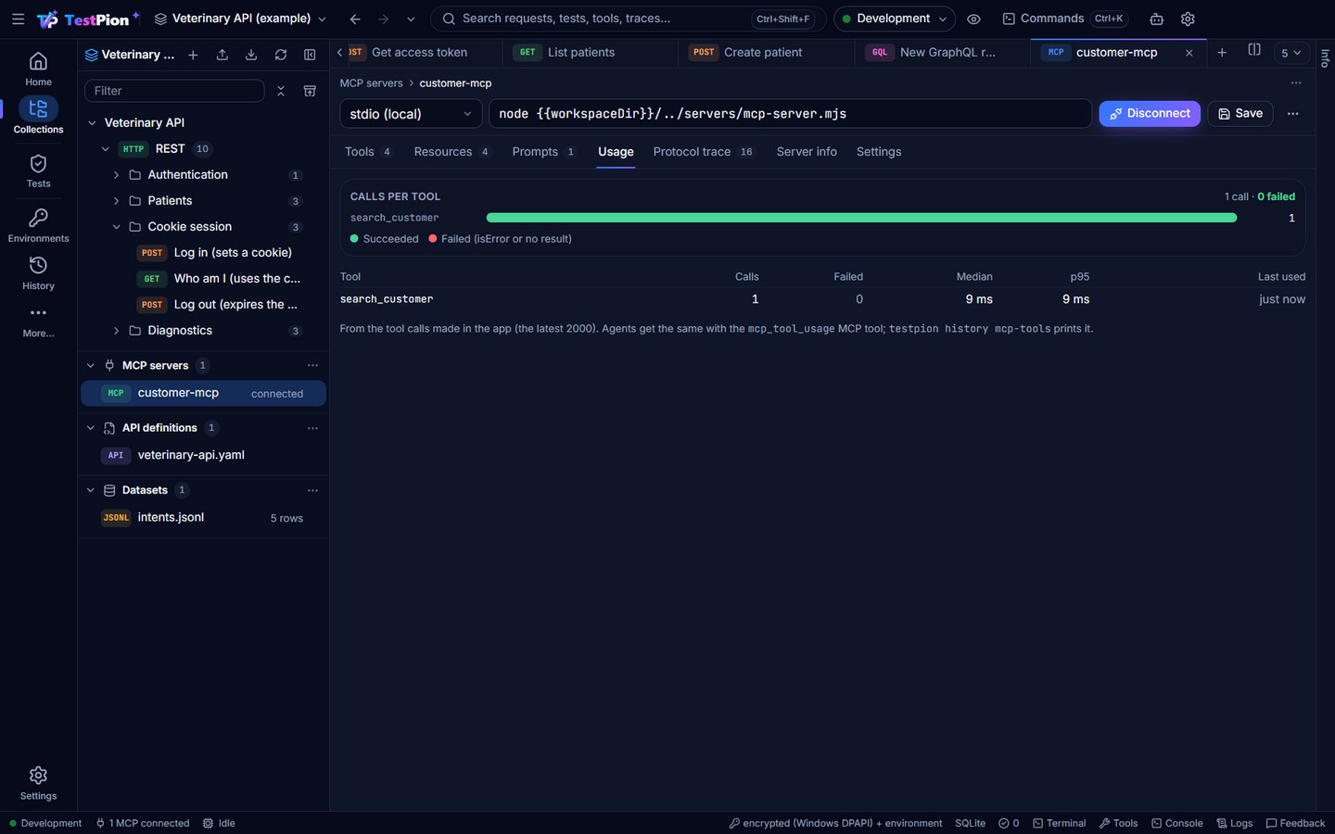Close the customer-mcp tab
The height and width of the screenshot is (834, 1335).
click(x=1189, y=53)
